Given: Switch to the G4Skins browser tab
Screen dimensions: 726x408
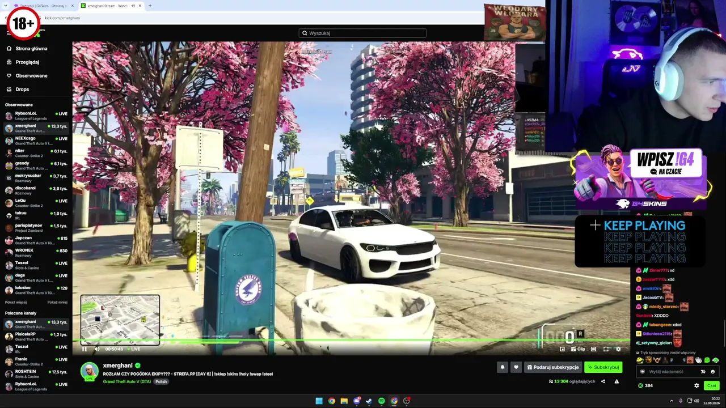Looking at the screenshot, I should point(43,6).
